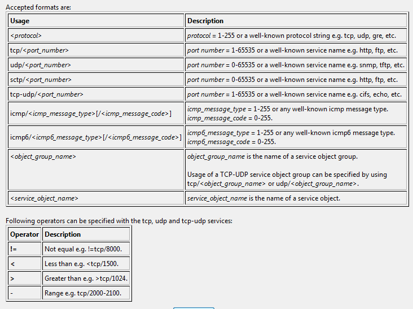Click the service object group description cell
Image resolution: width=413 pixels, height=309 pixels.
pyautogui.click(x=296, y=169)
